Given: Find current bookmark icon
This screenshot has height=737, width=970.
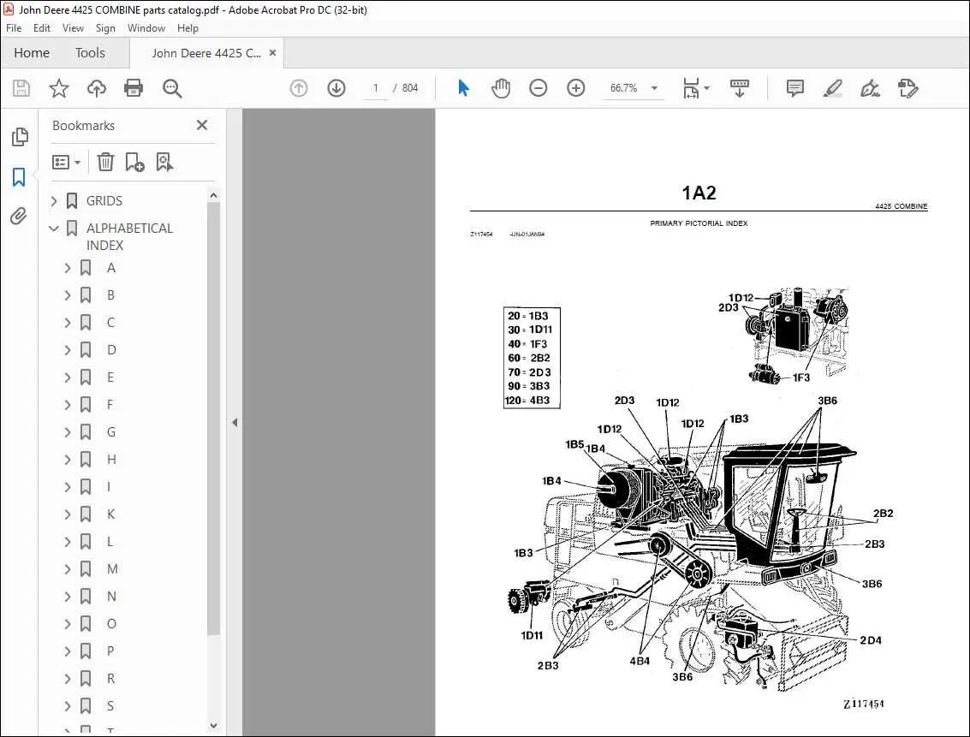Looking at the screenshot, I should tap(164, 162).
